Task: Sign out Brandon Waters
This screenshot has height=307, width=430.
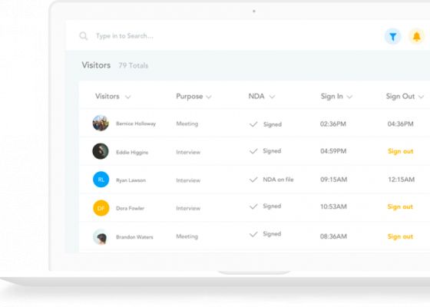Action: click(x=400, y=236)
